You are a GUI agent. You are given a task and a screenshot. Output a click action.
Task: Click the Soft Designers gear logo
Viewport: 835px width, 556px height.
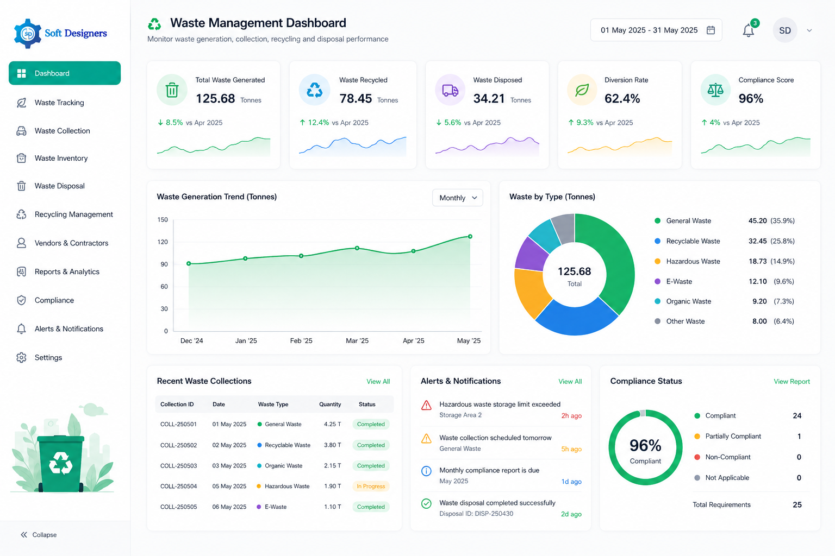(x=28, y=34)
